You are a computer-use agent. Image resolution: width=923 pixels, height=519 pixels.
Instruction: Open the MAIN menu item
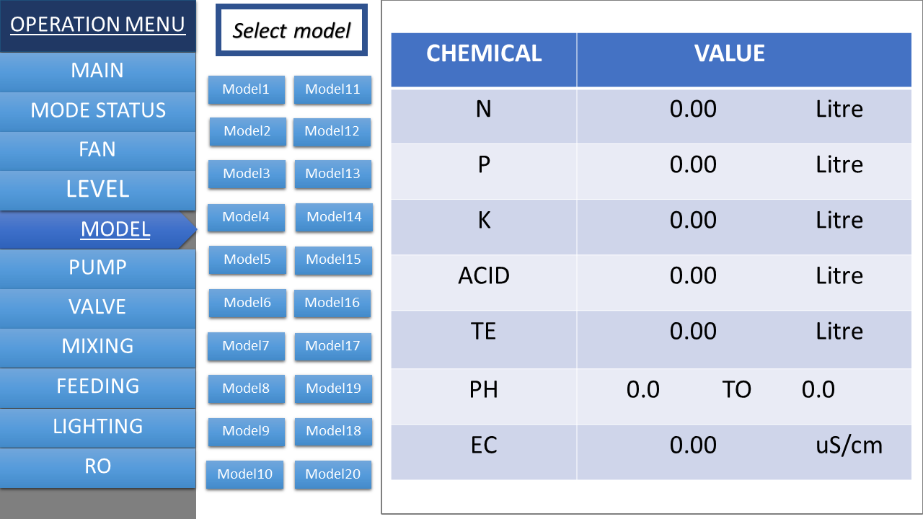point(97,72)
